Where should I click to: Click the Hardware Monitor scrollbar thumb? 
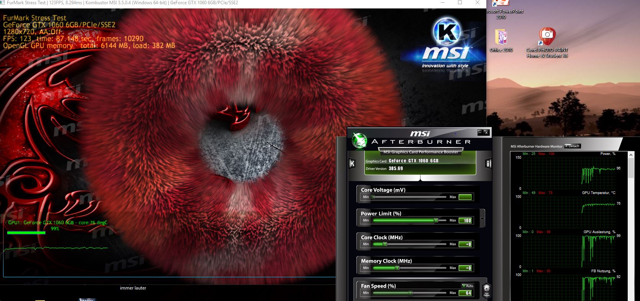(x=631, y=168)
